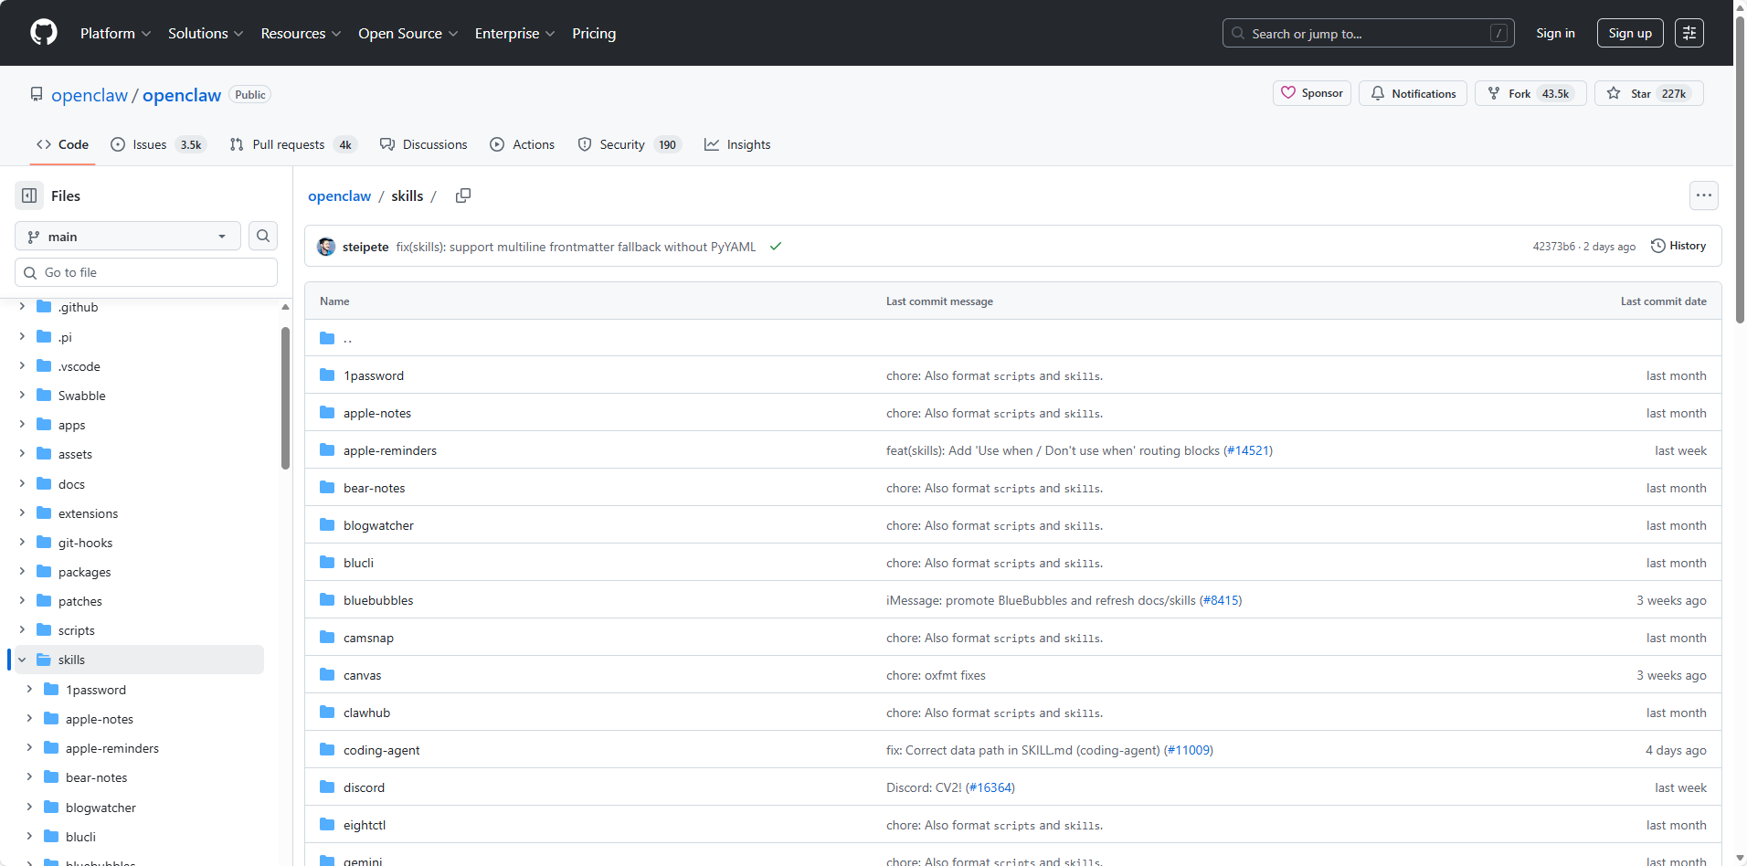Viewport: 1747px width, 866px height.
Task: Expand the extensions folder in tree
Action: (22, 513)
